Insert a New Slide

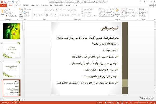21,13
